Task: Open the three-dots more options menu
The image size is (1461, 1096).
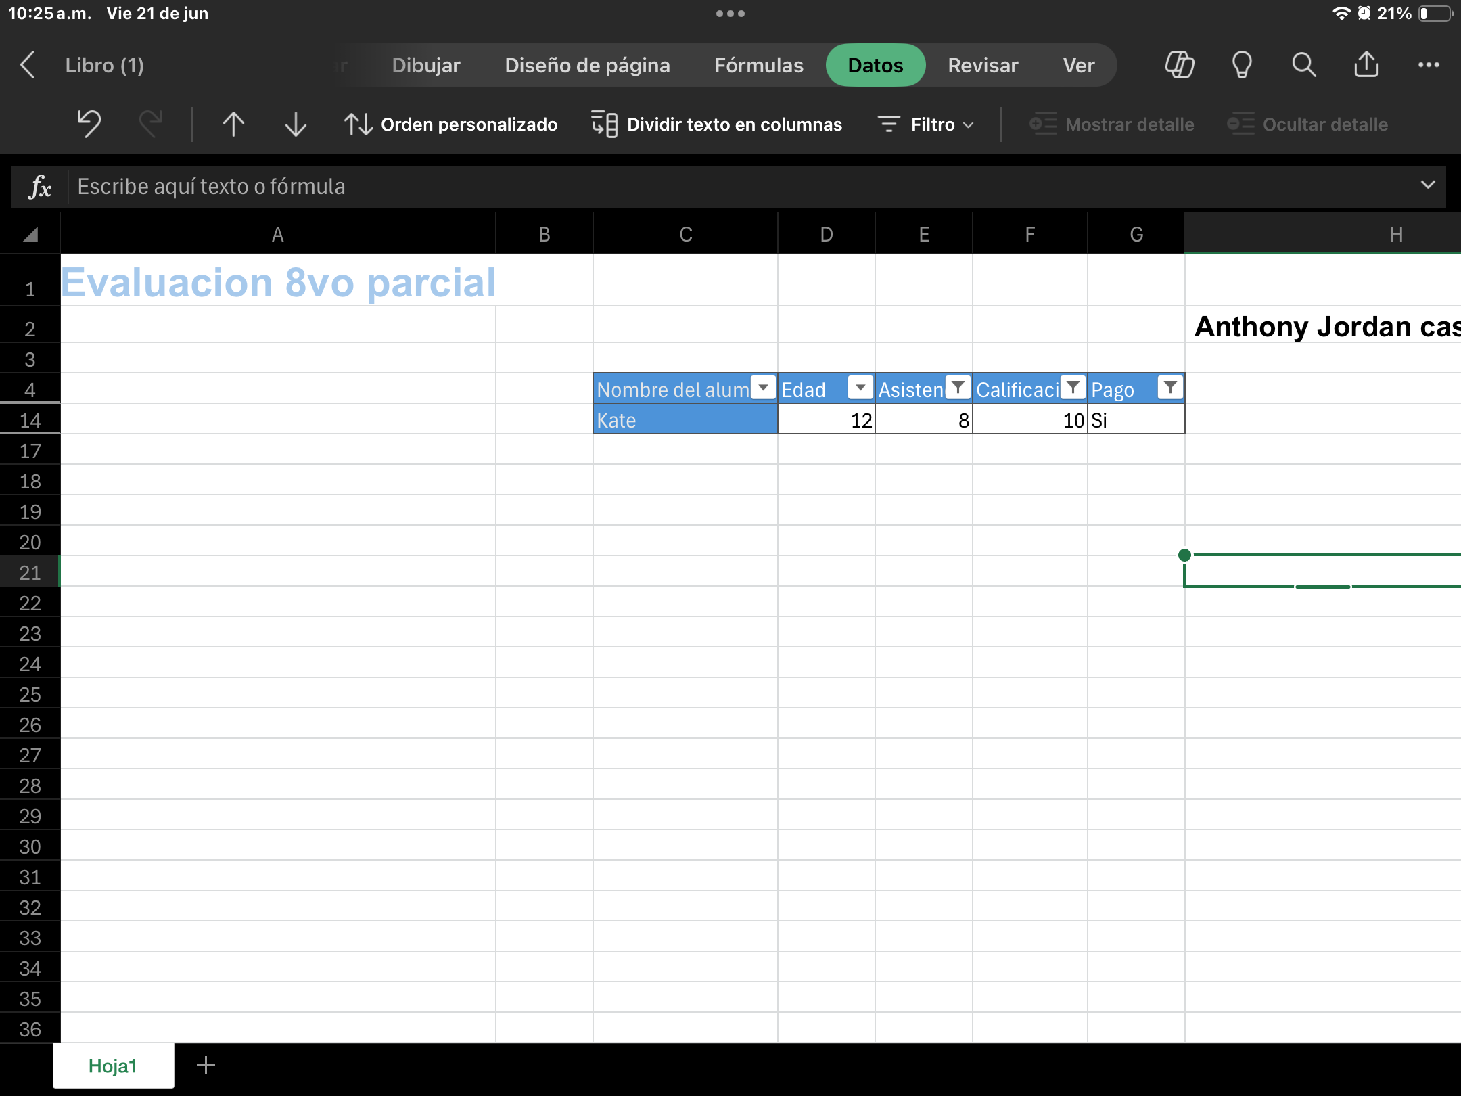Action: [x=1429, y=65]
